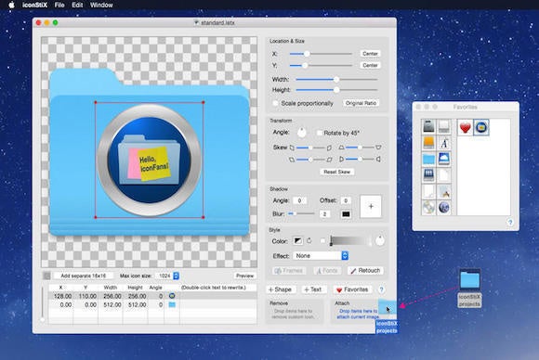
Task: Click the round badge icon in first layer row
Action: click(x=172, y=296)
